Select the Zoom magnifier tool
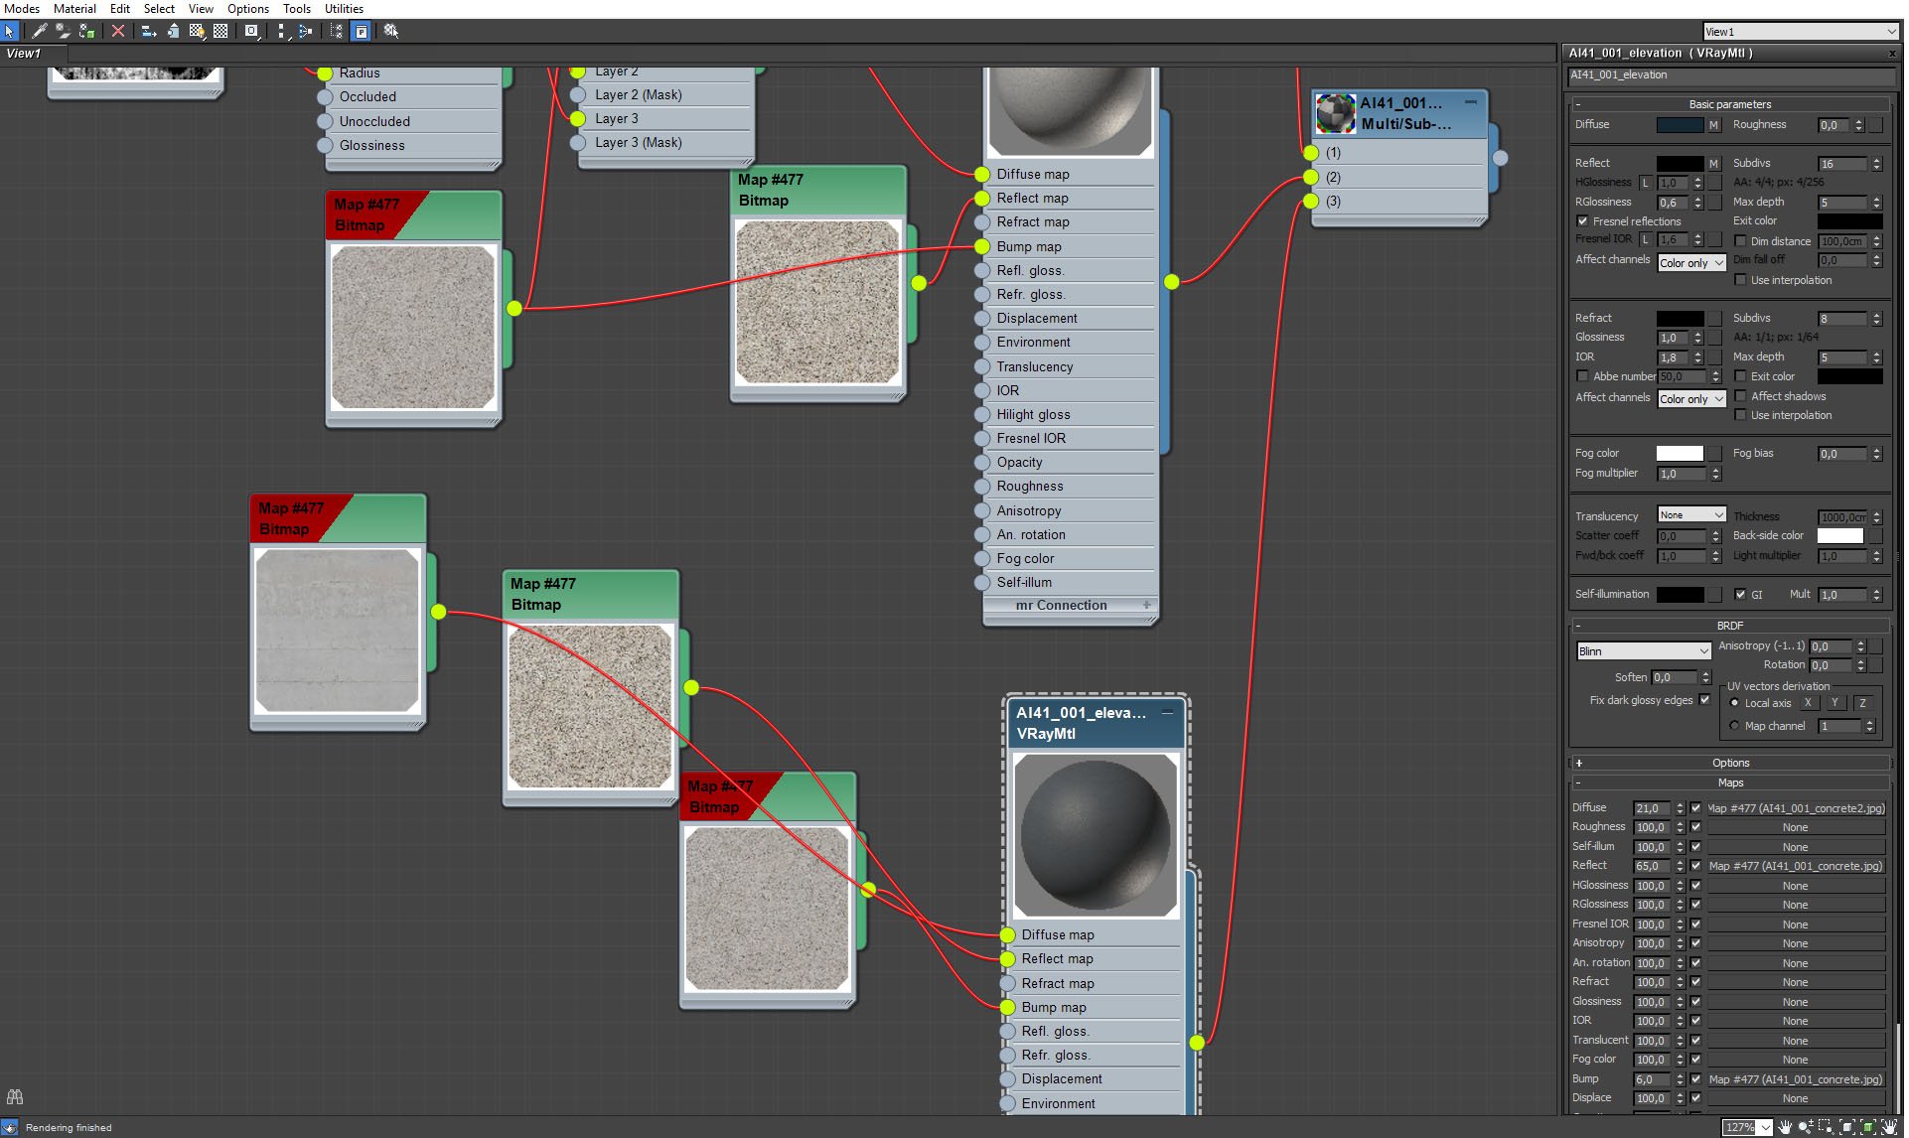 (x=1805, y=1127)
